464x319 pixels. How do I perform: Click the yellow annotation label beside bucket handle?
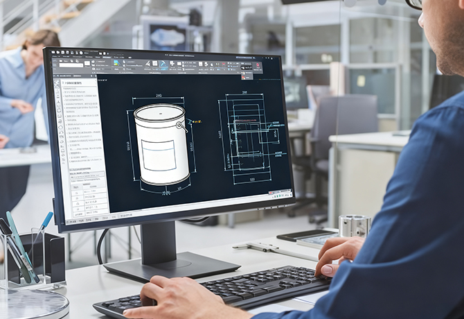[x=197, y=121]
